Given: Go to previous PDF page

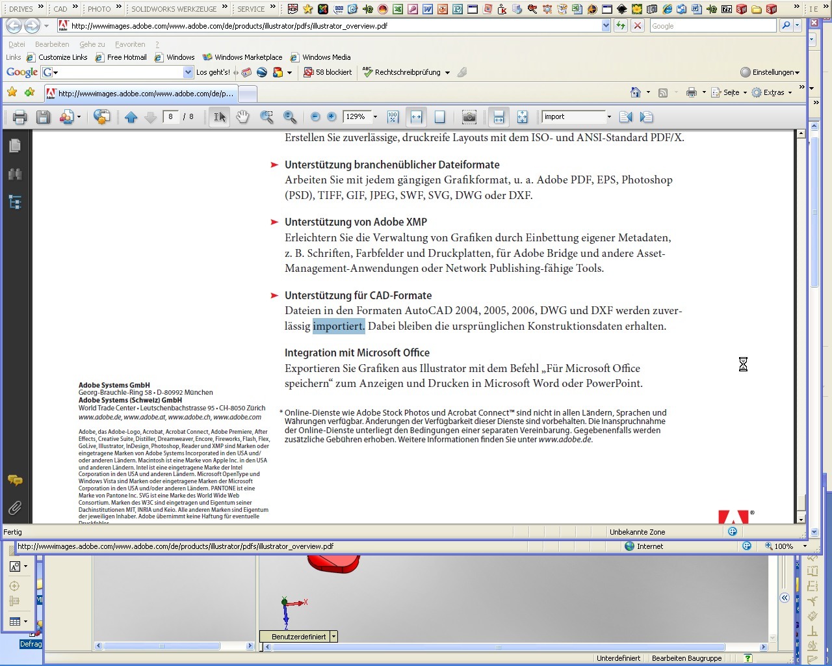Looking at the screenshot, I should pos(131,117).
